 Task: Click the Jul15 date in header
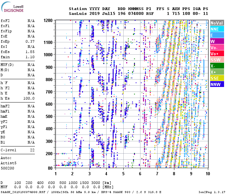pyautogui.click(x=109, y=14)
